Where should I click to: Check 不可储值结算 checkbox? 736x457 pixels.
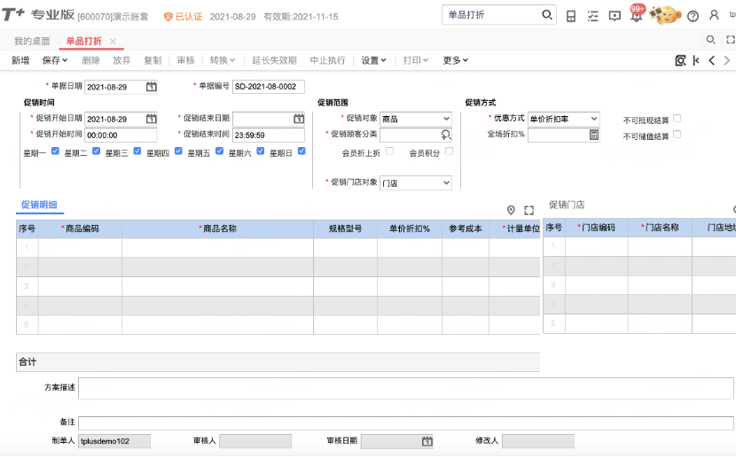677,135
